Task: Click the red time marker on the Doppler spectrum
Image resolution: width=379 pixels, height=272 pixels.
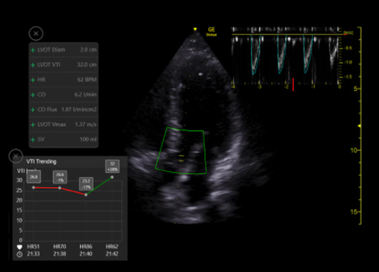Action: pyautogui.click(x=293, y=84)
